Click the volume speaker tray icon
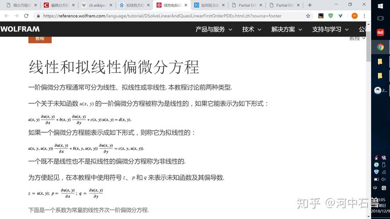The width and height of the screenshot is (390, 219). (384, 179)
